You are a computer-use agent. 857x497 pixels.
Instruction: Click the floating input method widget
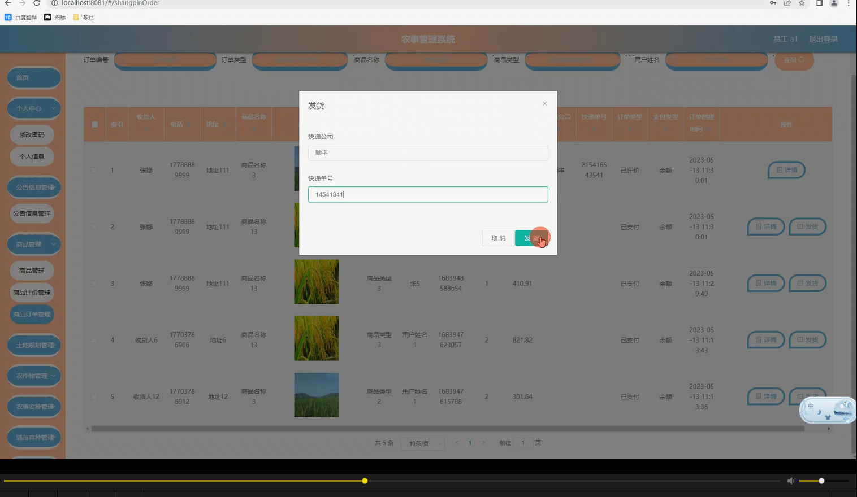[827, 411]
